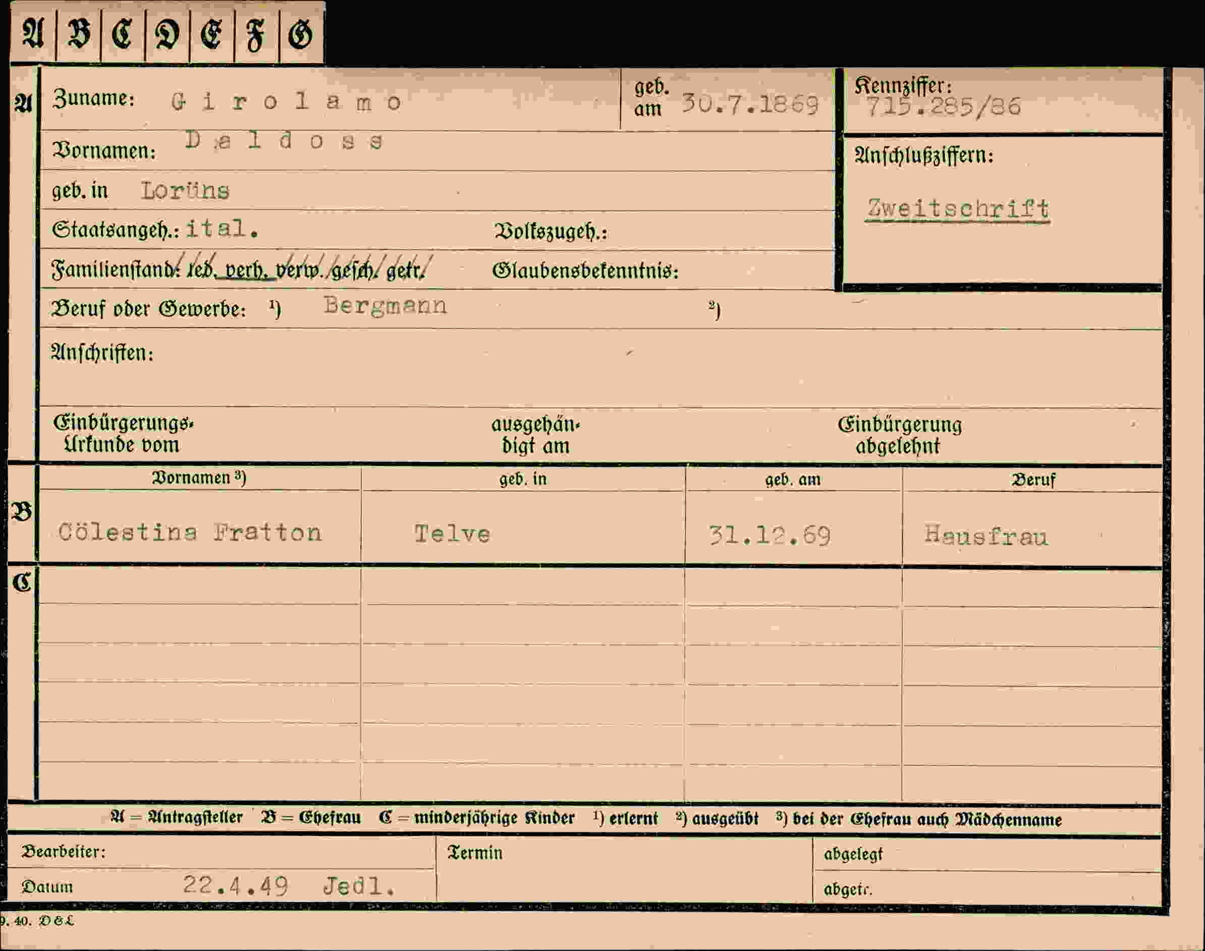Select index tab letter E
Screen dimensions: 1205x951
(212, 34)
